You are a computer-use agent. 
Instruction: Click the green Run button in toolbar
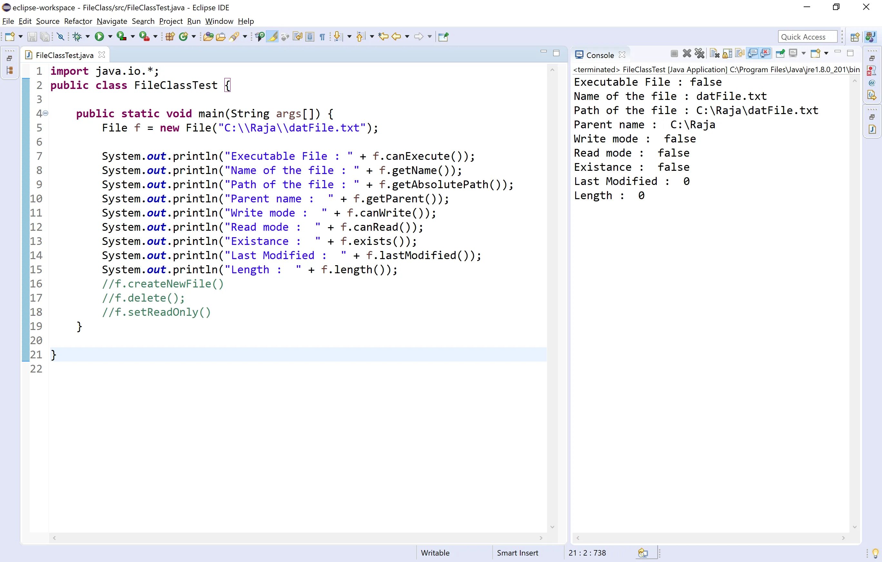[99, 37]
